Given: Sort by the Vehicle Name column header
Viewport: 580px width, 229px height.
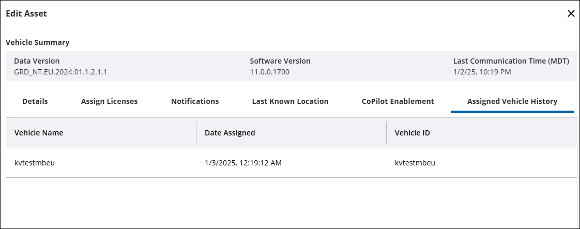Looking at the screenshot, I should [x=39, y=133].
